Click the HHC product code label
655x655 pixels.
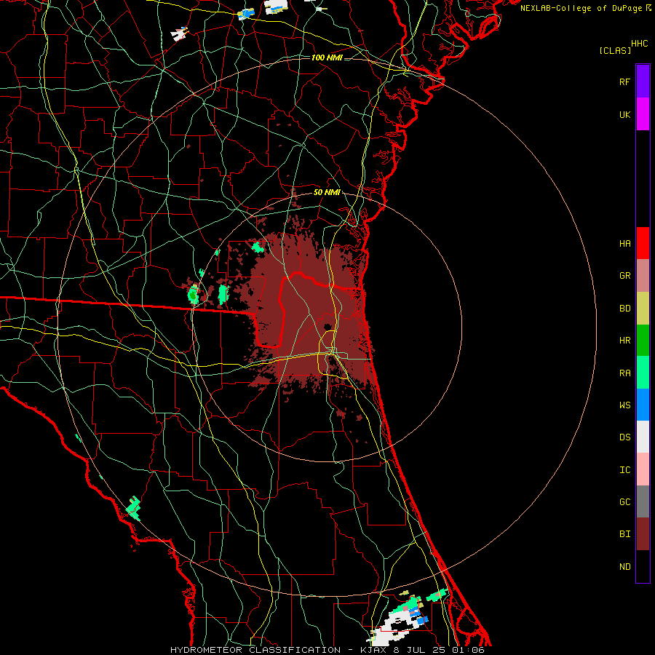tap(639, 44)
